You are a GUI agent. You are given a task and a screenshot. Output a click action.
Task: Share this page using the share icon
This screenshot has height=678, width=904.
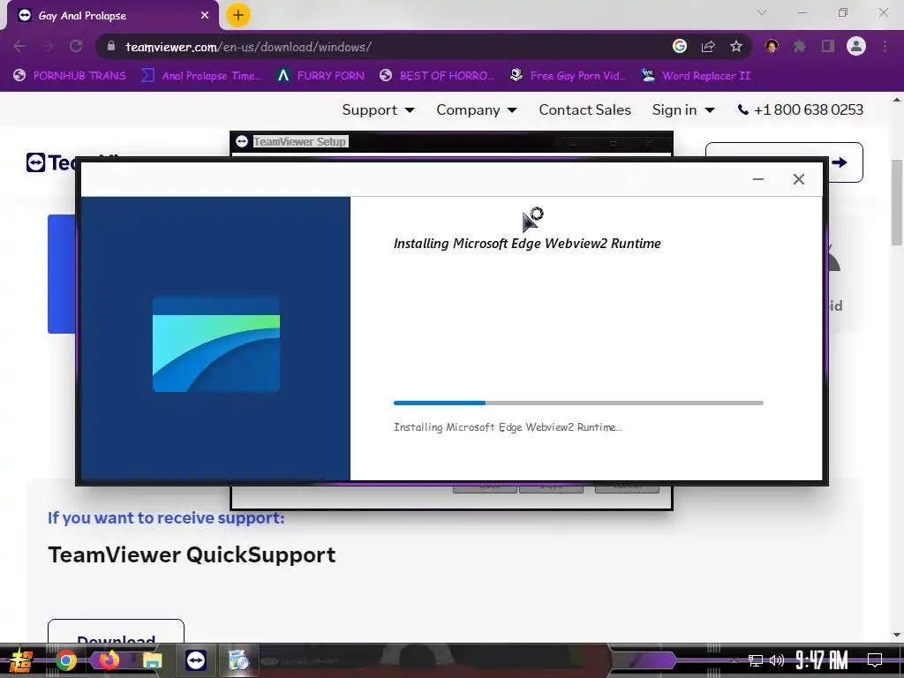point(708,46)
